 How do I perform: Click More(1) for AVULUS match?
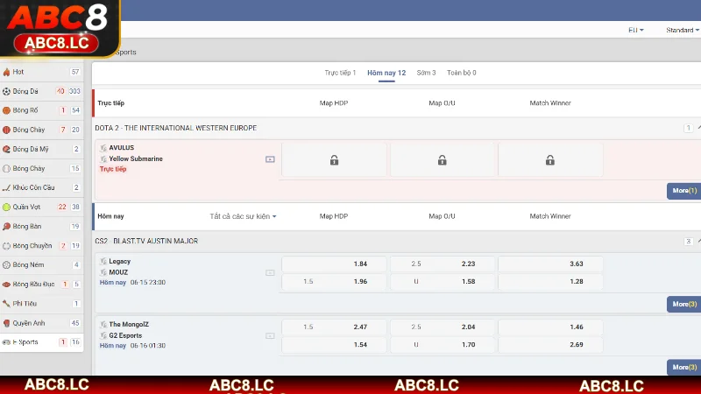pyautogui.click(x=684, y=191)
